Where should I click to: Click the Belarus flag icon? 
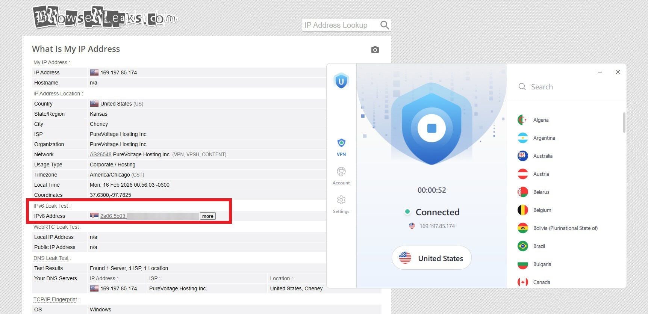pos(522,192)
